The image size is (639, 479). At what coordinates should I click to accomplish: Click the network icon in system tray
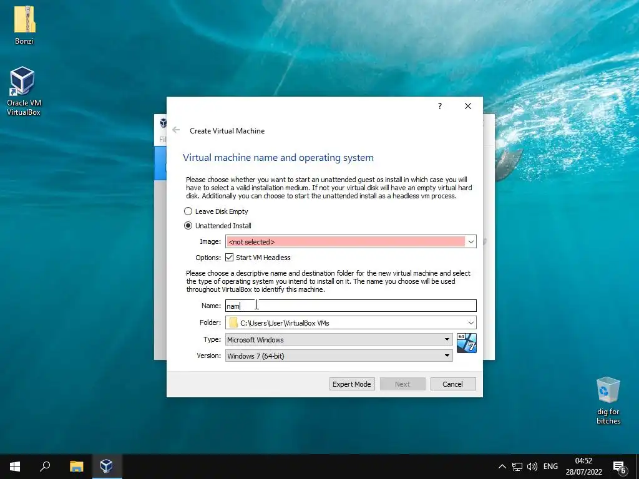pos(517,467)
